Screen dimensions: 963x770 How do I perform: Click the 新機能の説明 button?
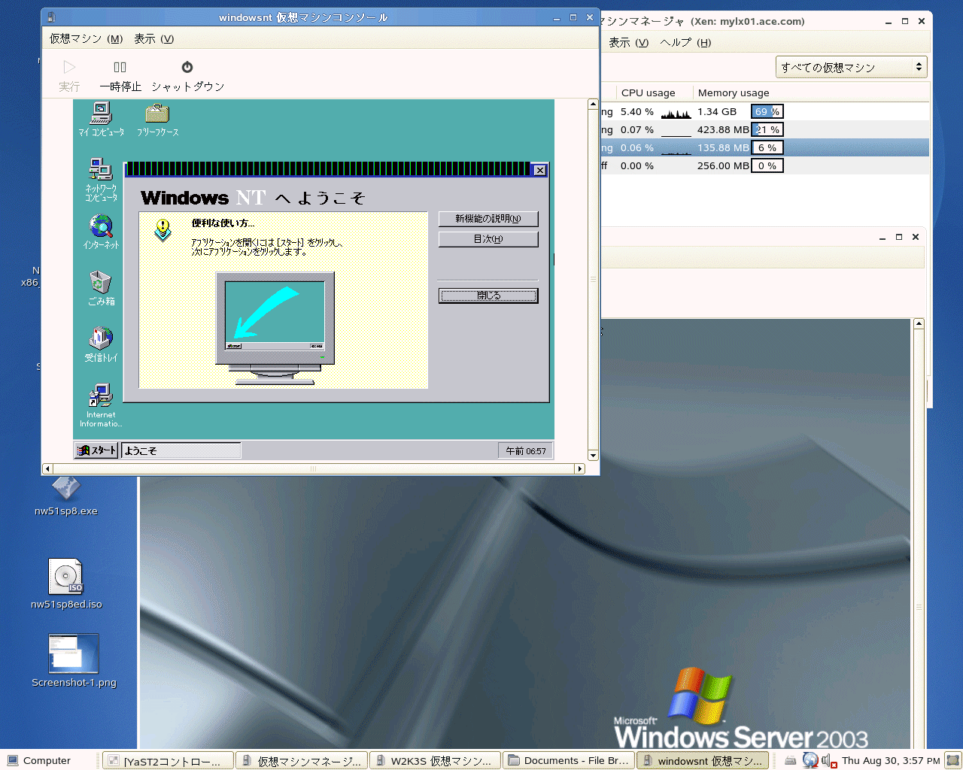click(x=488, y=219)
